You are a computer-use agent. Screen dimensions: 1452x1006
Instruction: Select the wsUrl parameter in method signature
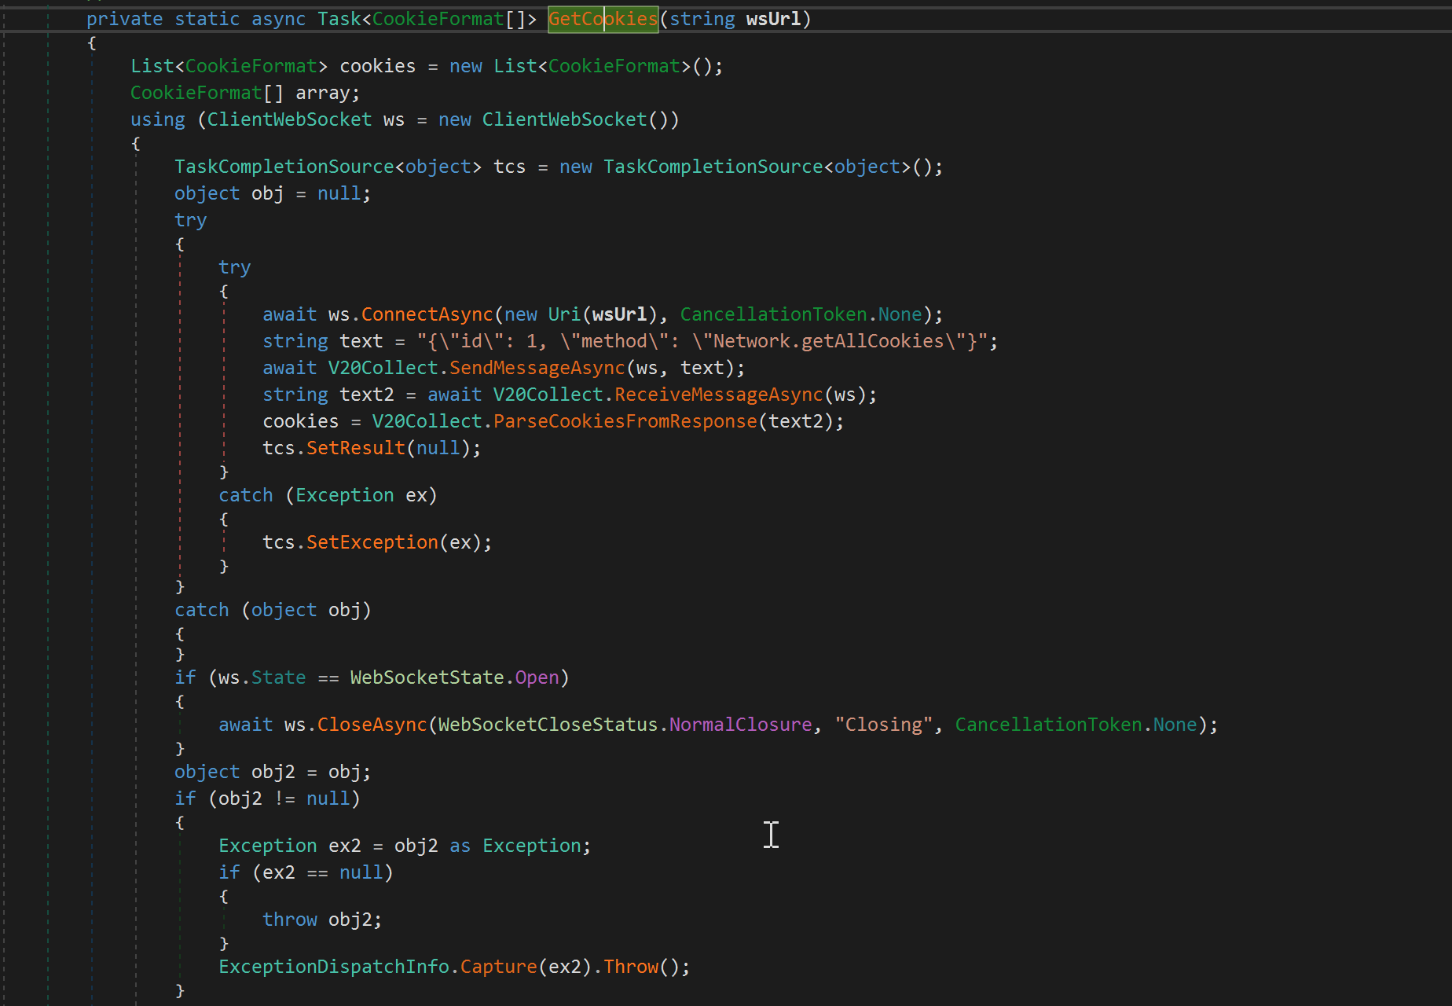coord(772,19)
